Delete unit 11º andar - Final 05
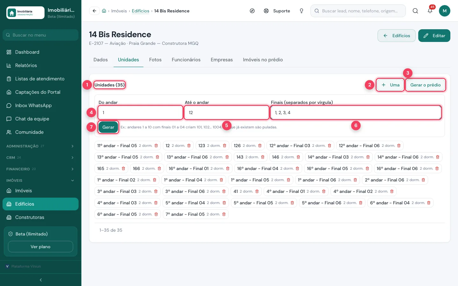458x286 pixels. tap(156, 146)
